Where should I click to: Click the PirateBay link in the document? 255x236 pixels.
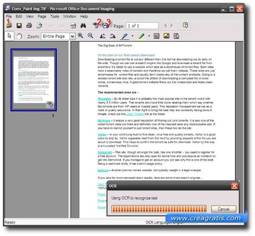tap(104, 99)
